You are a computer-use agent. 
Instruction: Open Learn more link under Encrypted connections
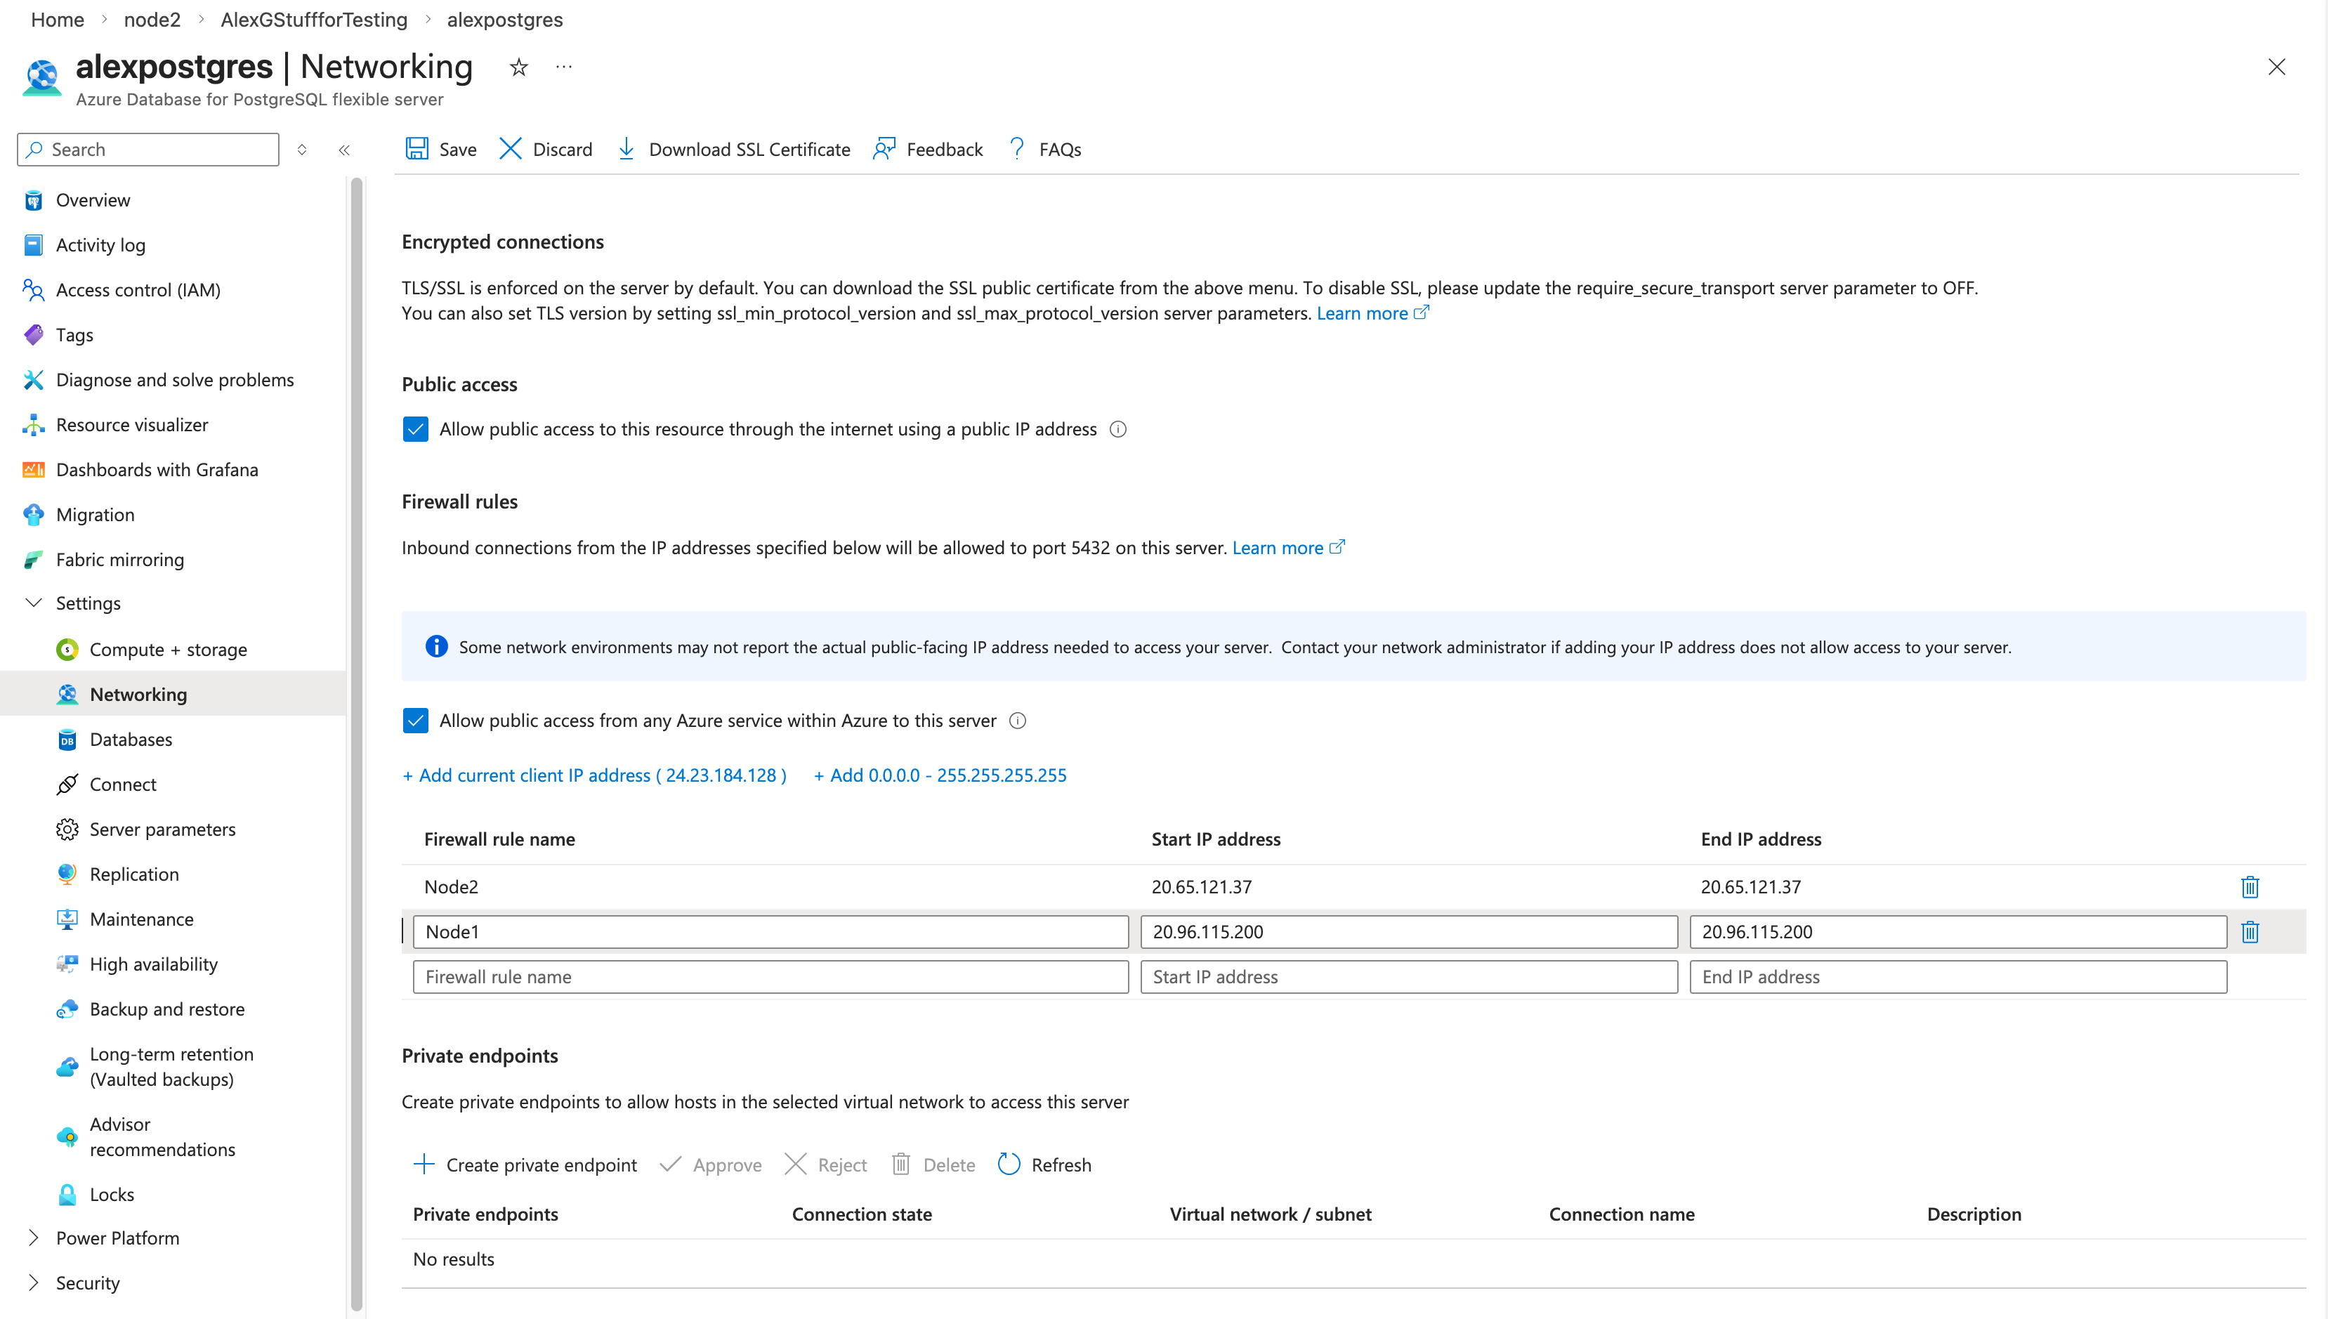coord(1372,313)
